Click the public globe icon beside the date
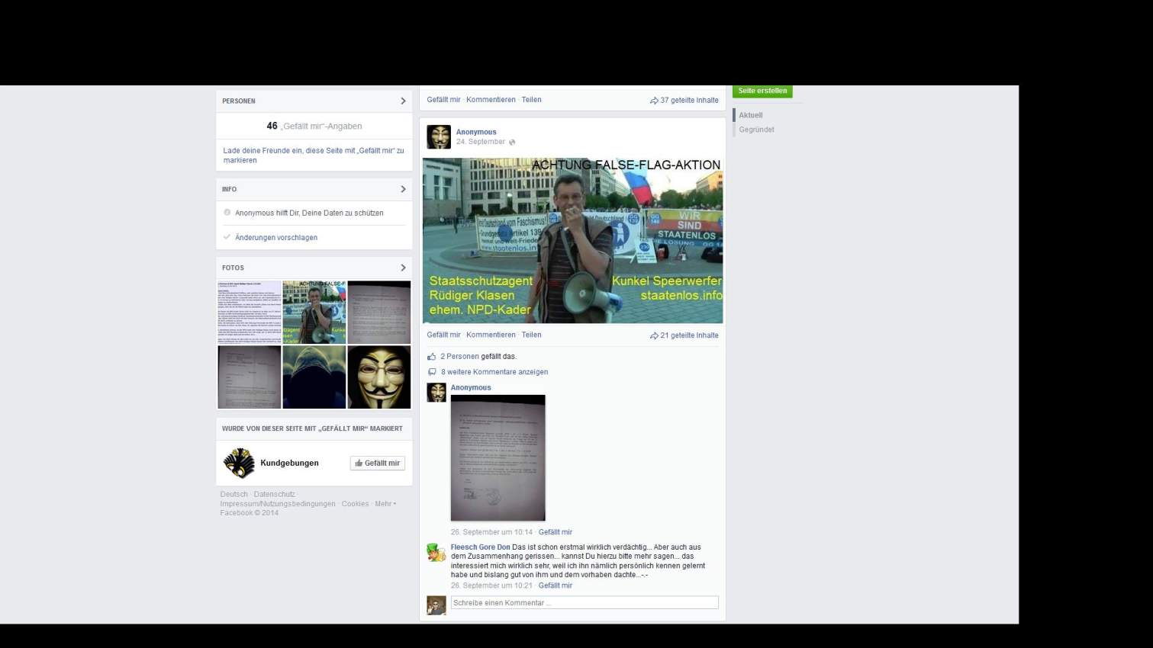Screen dimensions: 1153x648 [512, 143]
